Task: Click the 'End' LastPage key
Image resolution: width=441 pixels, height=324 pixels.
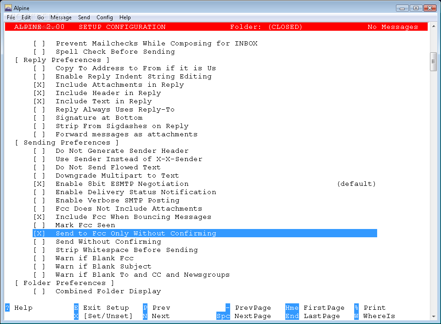Action: click(x=292, y=316)
